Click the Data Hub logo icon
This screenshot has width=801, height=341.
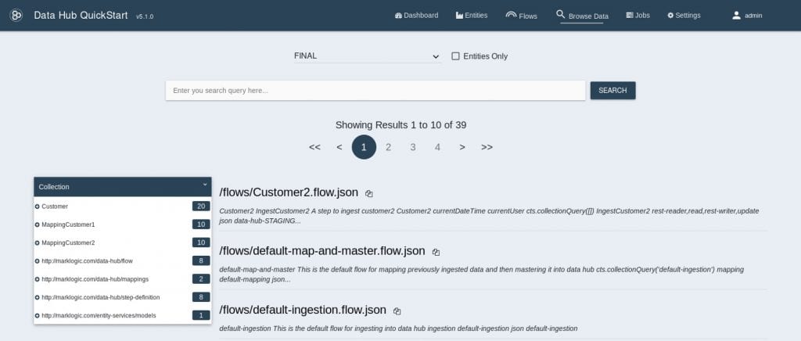pyautogui.click(x=16, y=16)
